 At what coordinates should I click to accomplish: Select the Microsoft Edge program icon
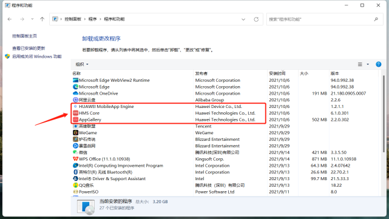point(75,87)
